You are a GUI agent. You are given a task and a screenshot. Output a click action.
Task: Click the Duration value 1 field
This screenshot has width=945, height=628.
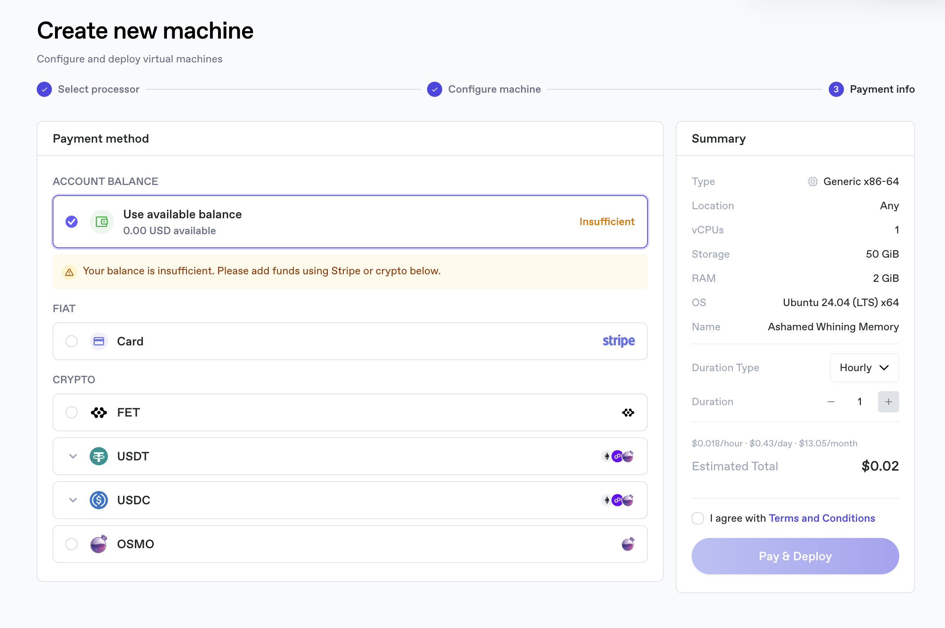[859, 402]
